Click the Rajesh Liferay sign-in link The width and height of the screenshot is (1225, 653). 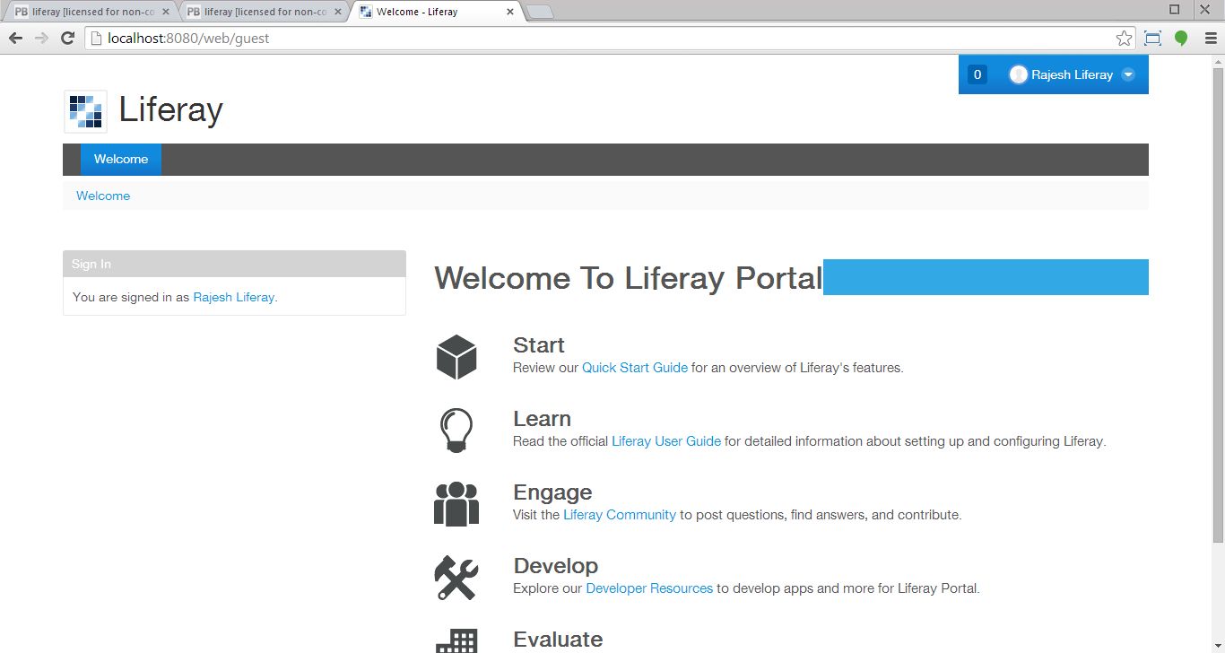tap(233, 297)
